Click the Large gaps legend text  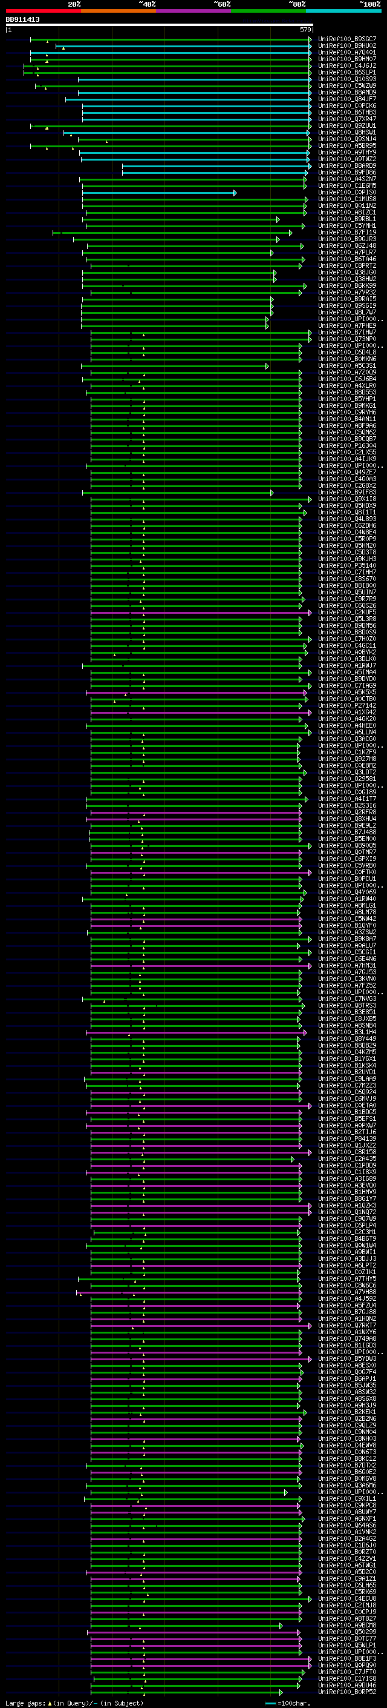[x=74, y=1703]
